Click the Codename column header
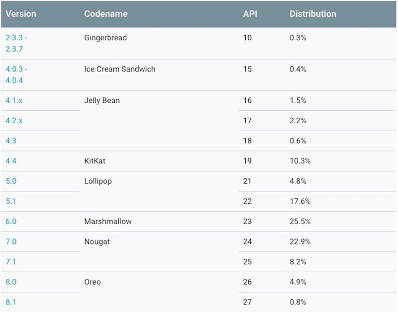Viewport: 398px width, 312px height. tap(106, 14)
